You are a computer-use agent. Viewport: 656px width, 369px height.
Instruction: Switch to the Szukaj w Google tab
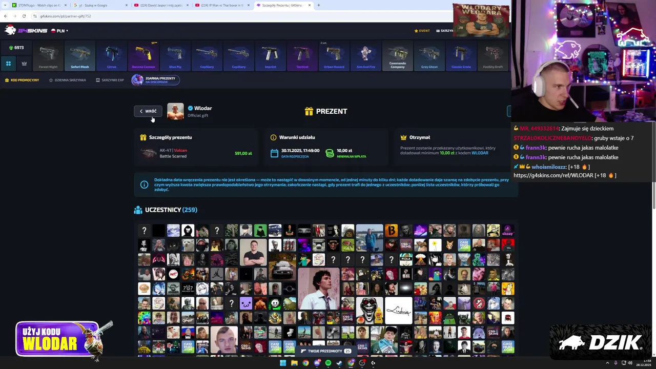(x=100, y=5)
